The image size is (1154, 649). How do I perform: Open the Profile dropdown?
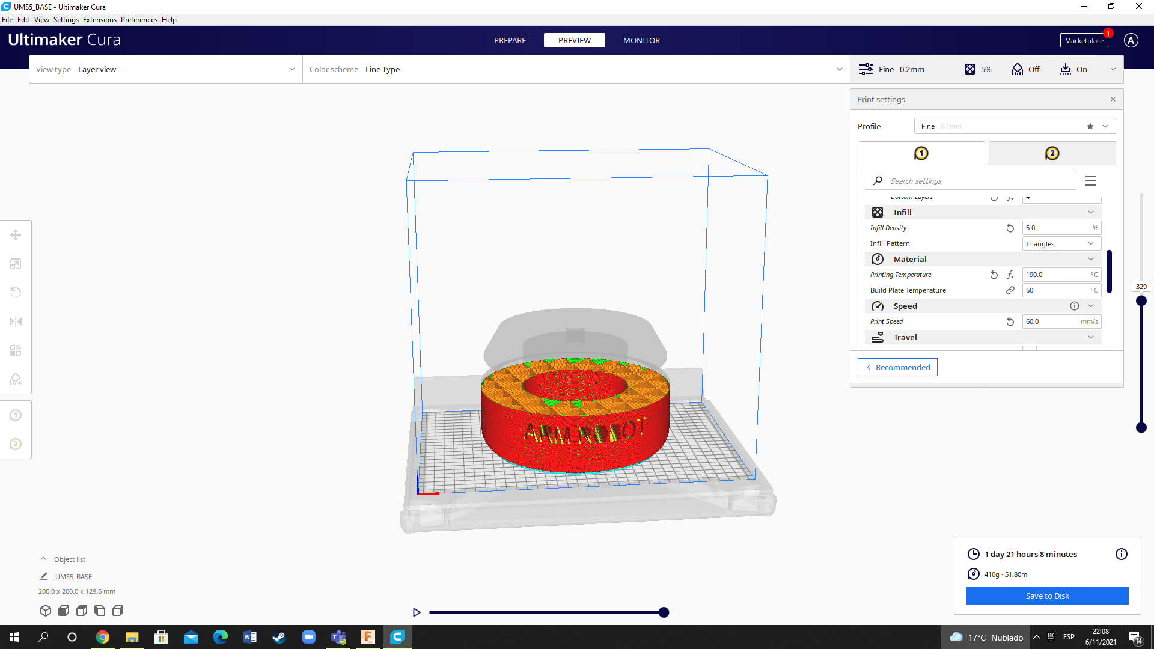[1015, 126]
